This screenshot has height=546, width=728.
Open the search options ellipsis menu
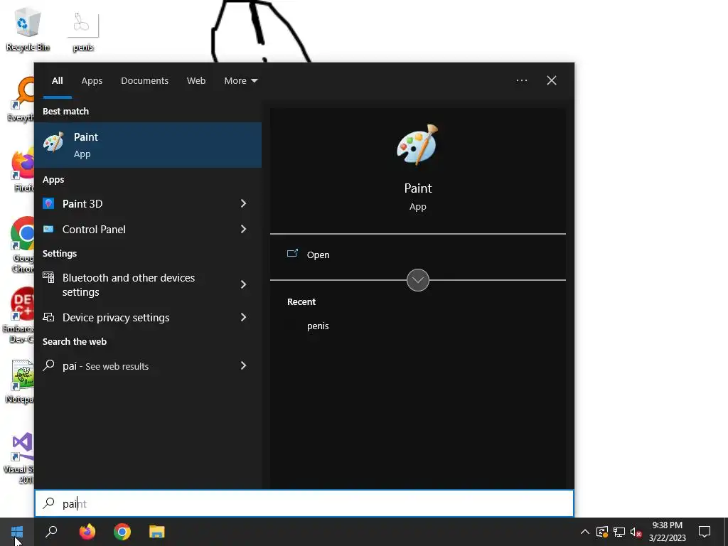521,80
